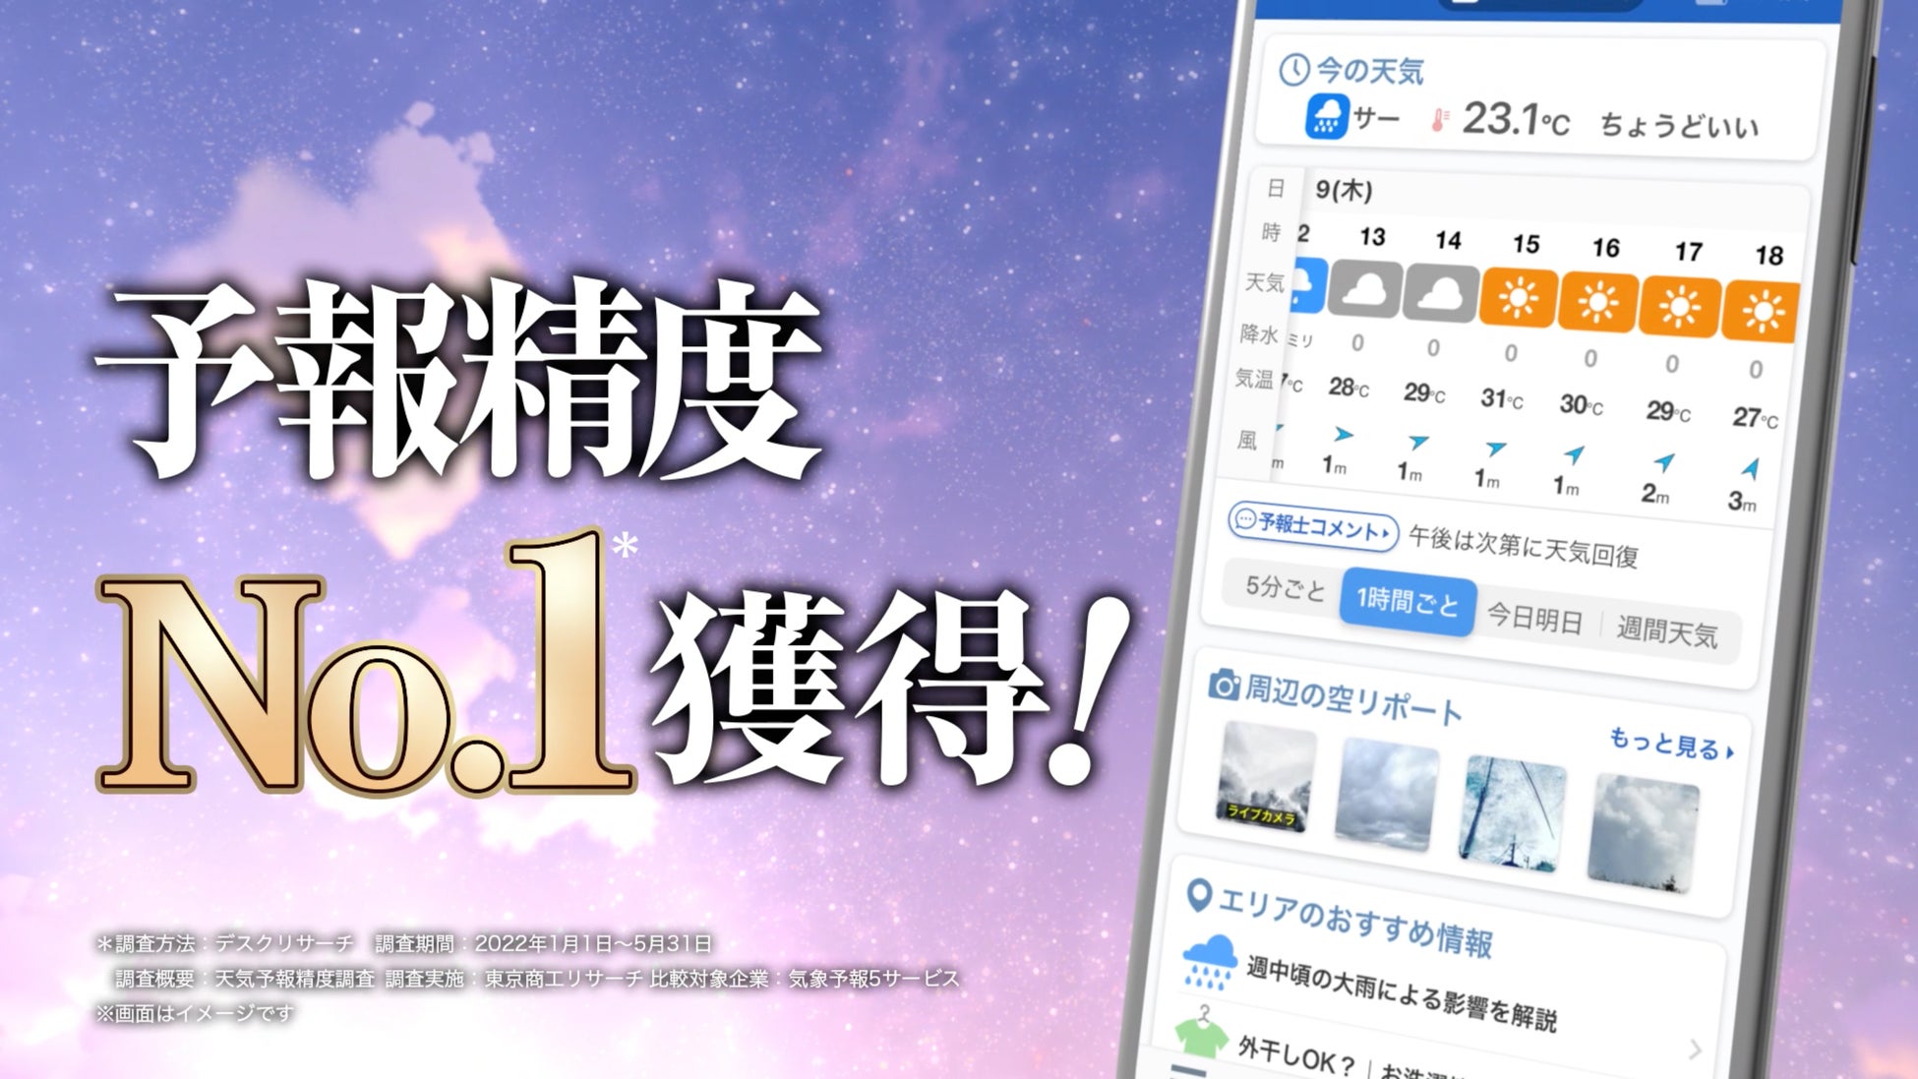Click the camera icon beside 周辺の空リポート
This screenshot has height=1079, width=1918.
(1223, 685)
